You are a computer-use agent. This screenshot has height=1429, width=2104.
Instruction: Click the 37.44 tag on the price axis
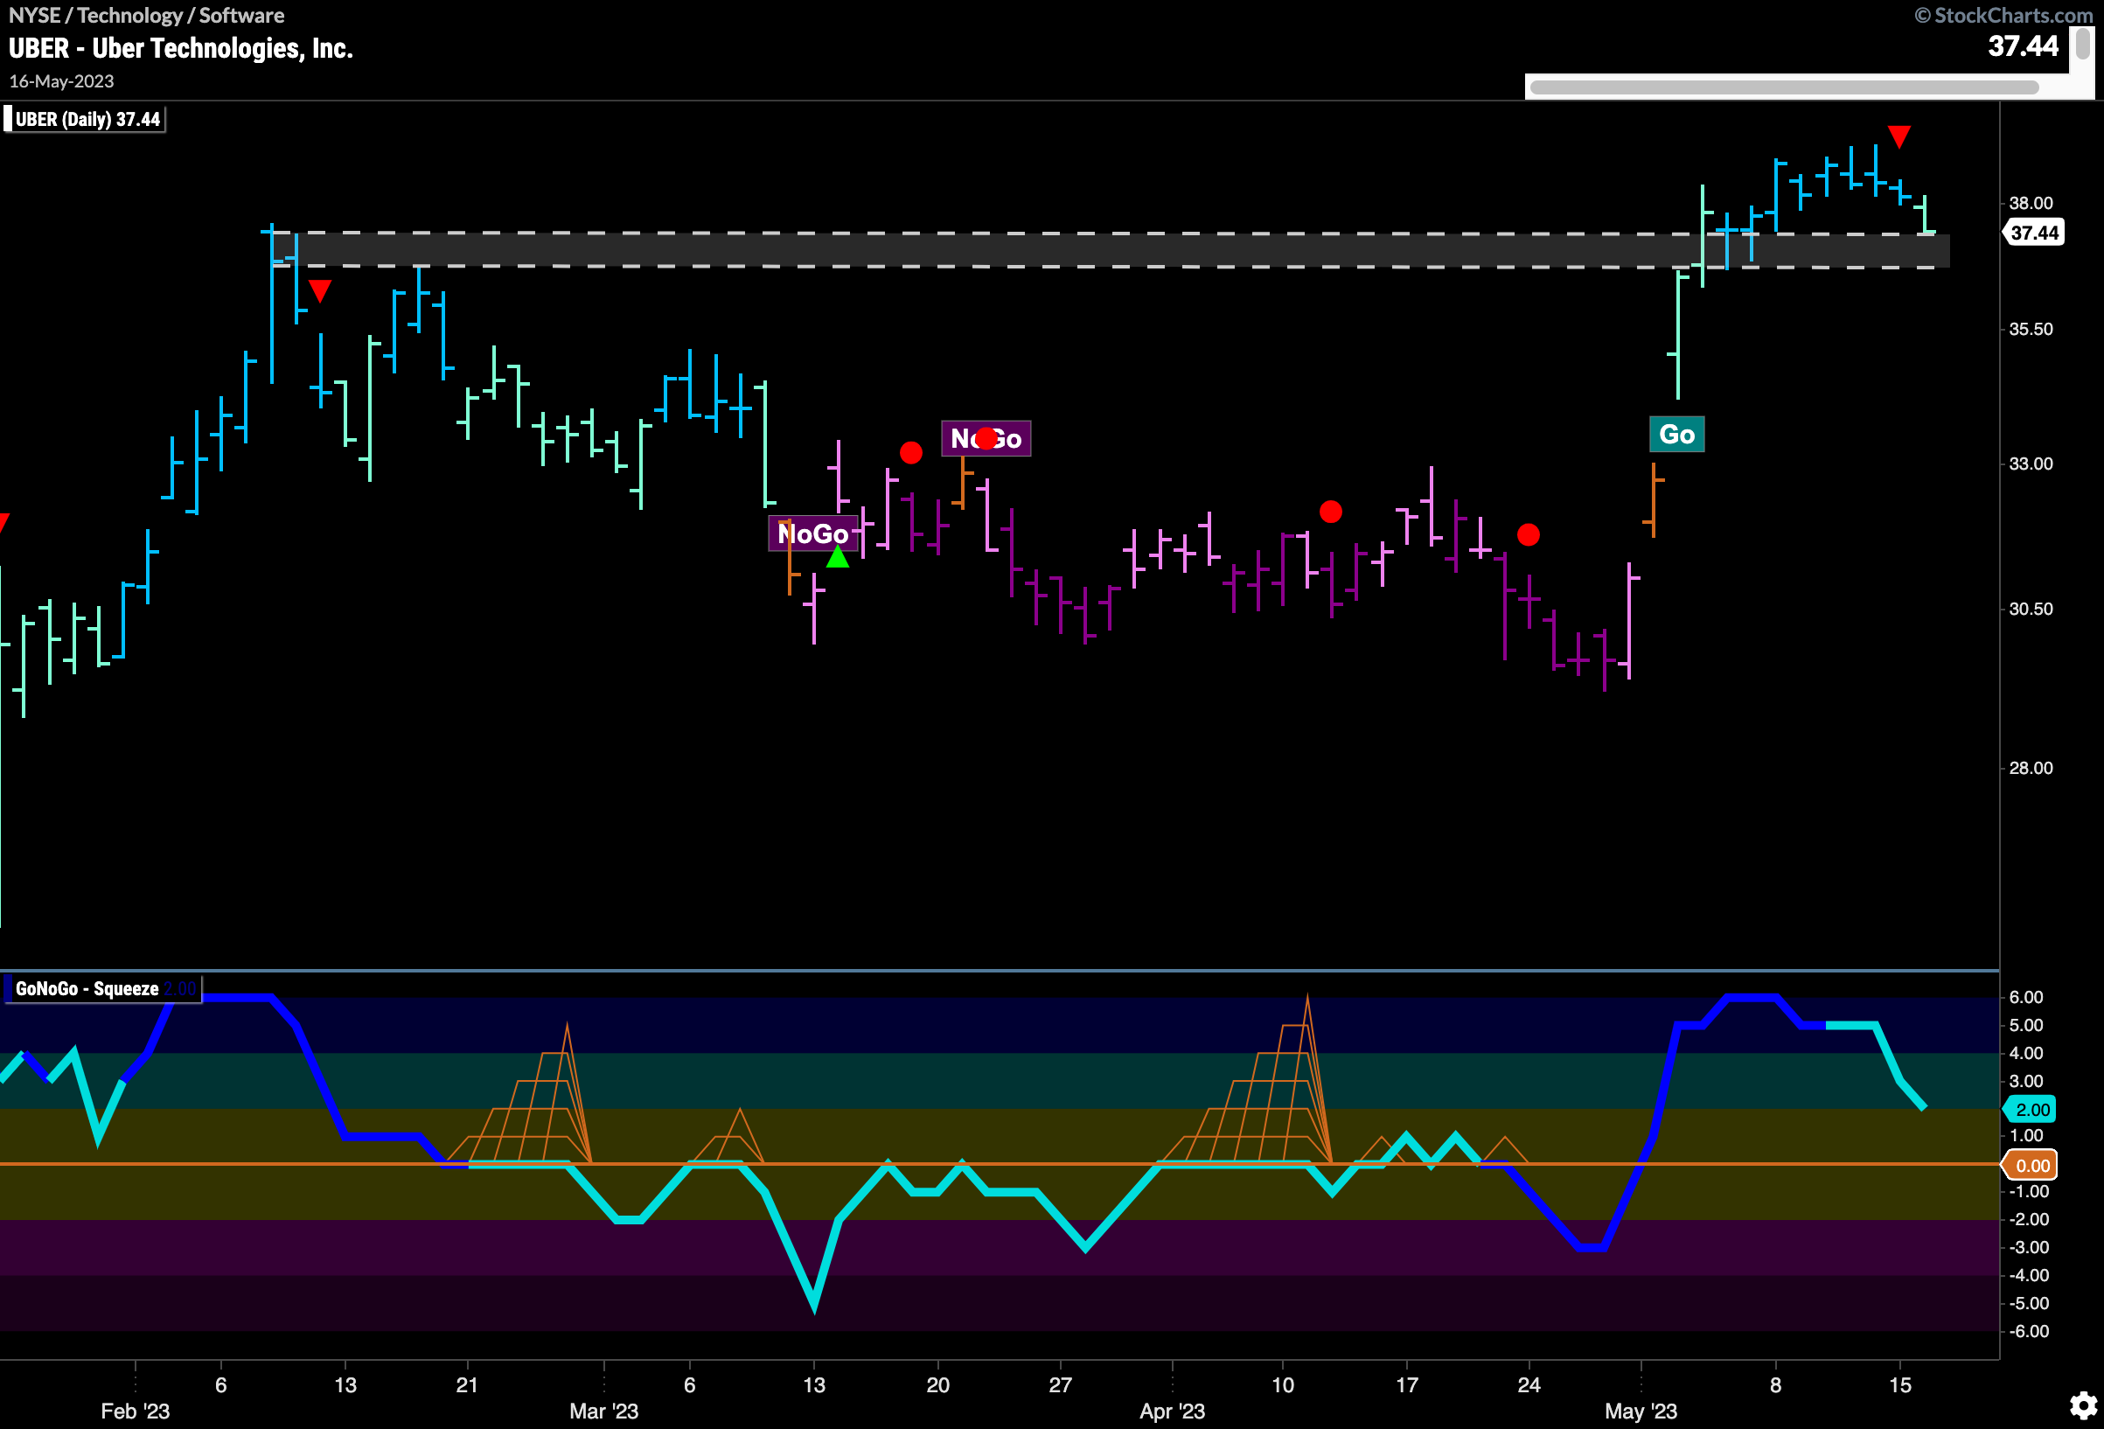pos(2033,233)
